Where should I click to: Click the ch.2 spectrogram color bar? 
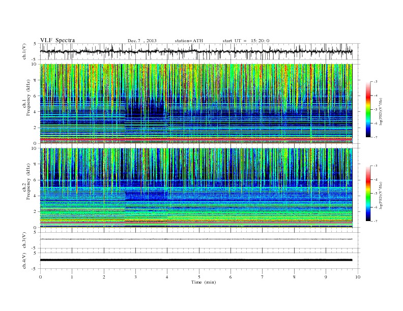(x=368, y=194)
